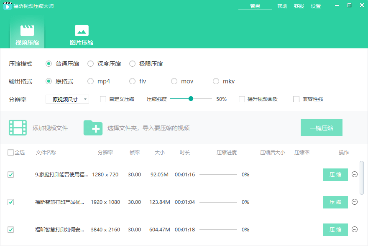This screenshot has height=246, width=368.
Task: Switch to the 图片压缩 tab
Action: point(81,34)
